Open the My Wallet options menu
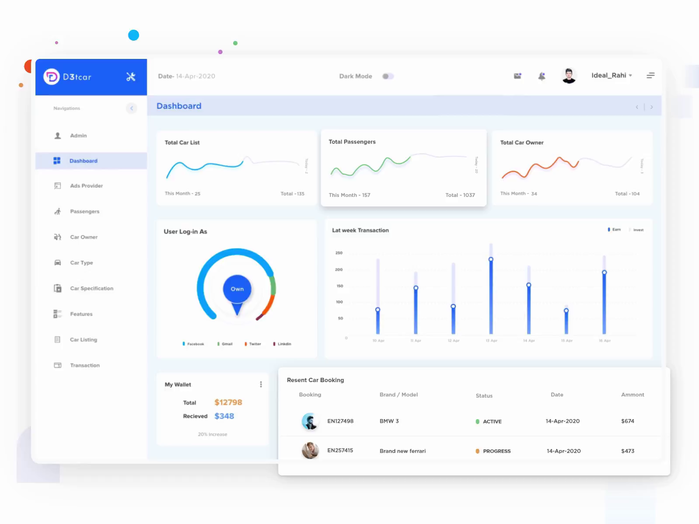 pos(261,384)
